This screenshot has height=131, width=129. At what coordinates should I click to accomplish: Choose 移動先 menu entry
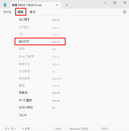coord(40,93)
